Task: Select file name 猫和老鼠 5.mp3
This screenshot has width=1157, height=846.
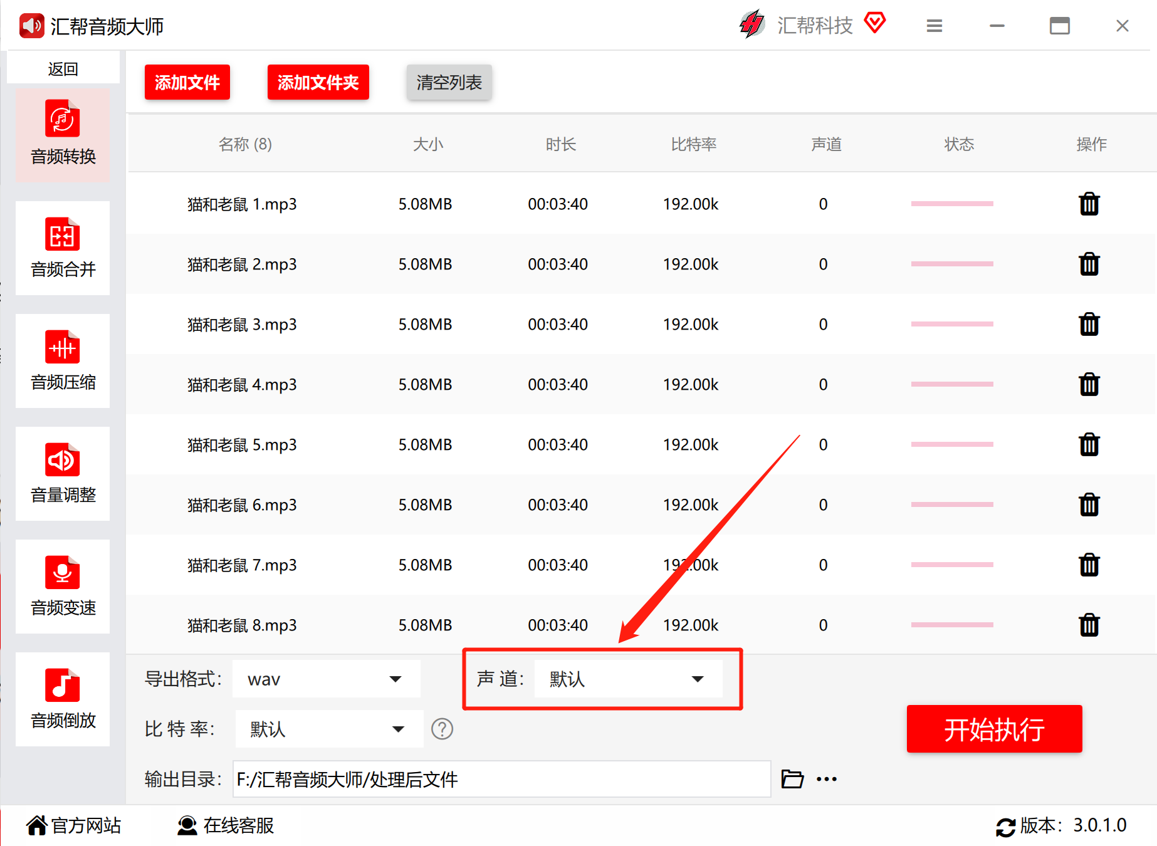Action: [x=242, y=444]
